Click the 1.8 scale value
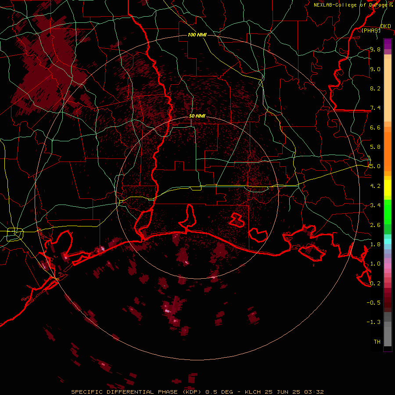Viewport: 395px width, 395px height. (375, 244)
